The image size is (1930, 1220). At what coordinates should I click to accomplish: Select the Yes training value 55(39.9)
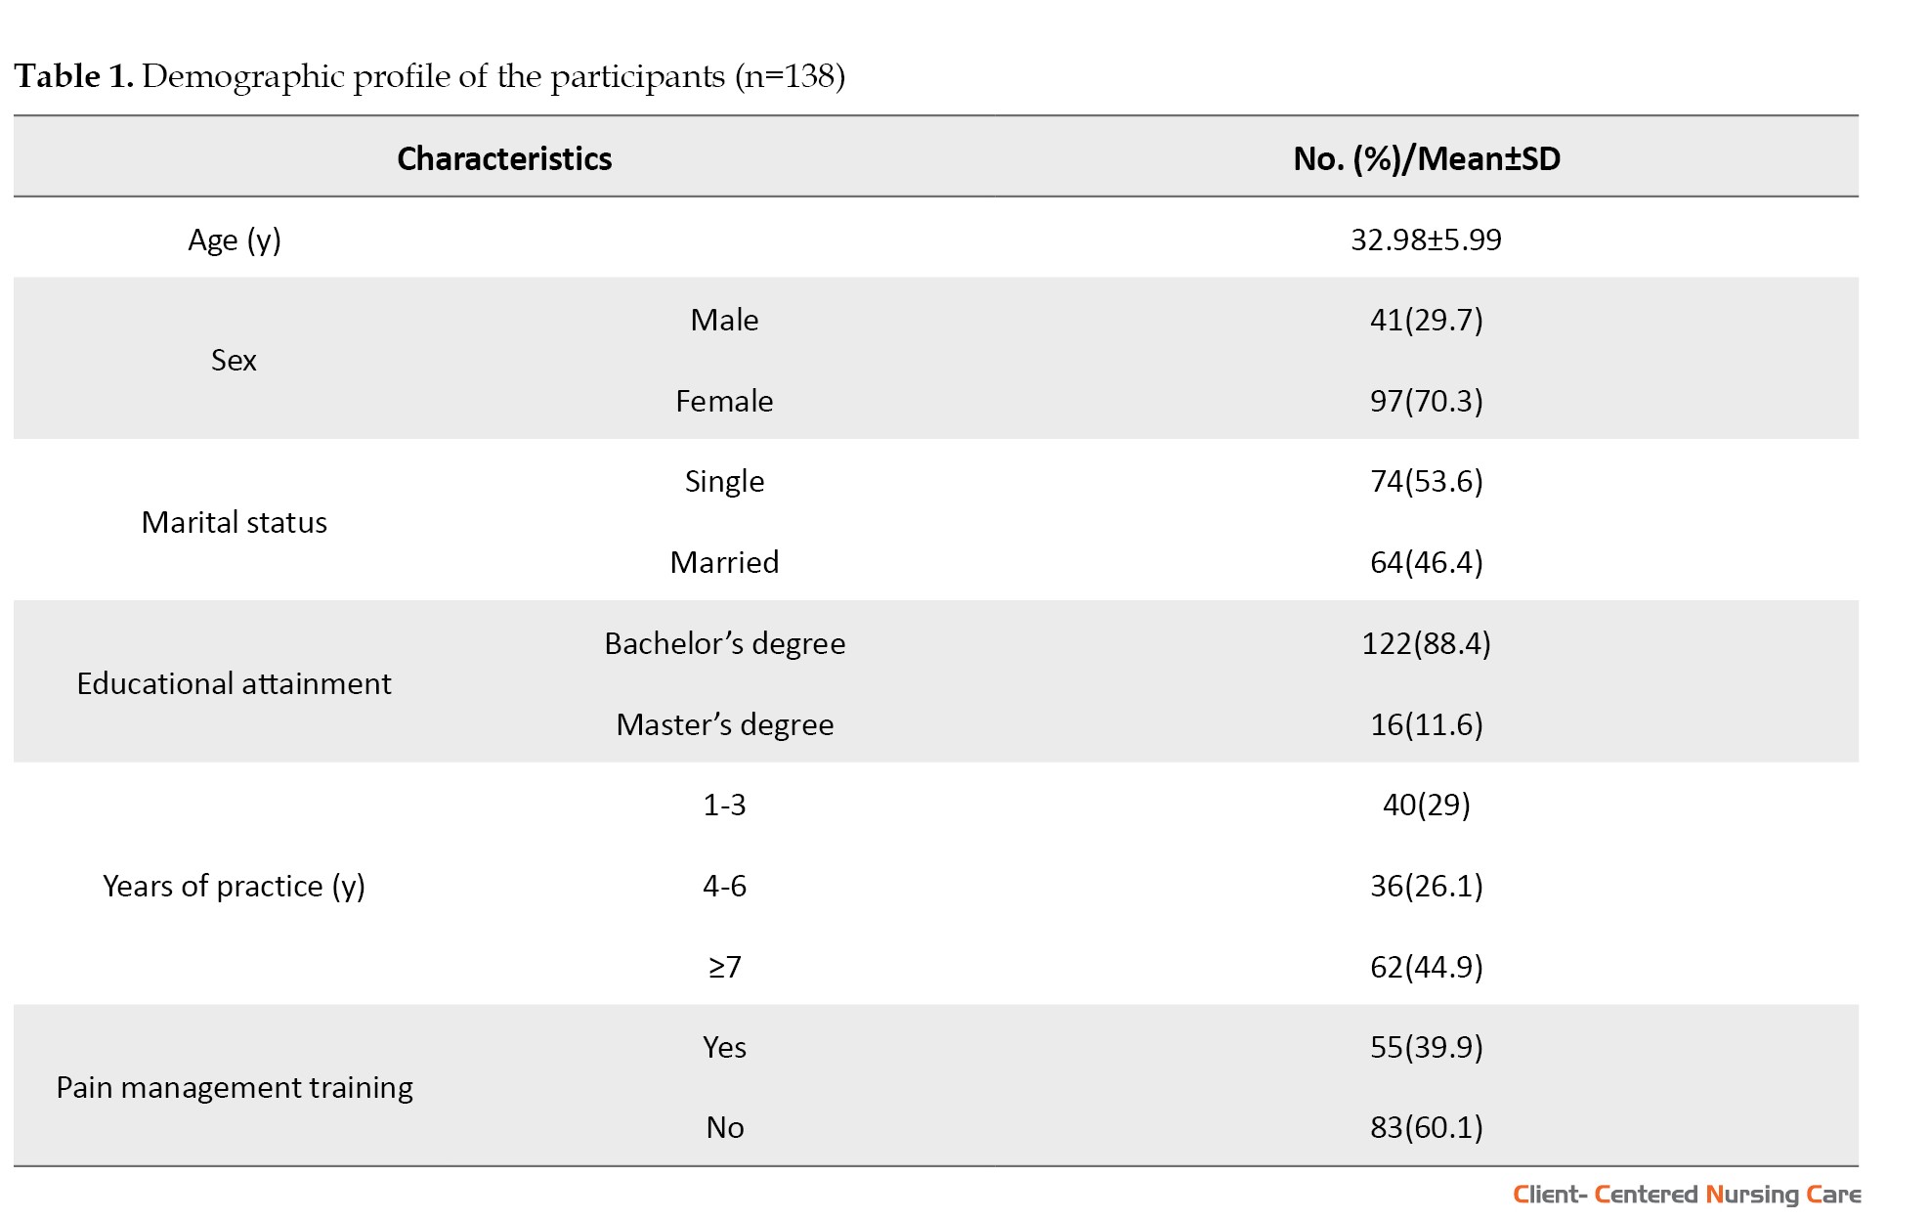1427,1047
